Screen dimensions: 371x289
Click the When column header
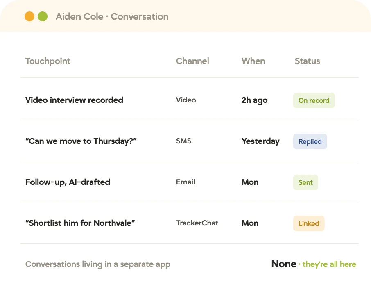pos(253,61)
